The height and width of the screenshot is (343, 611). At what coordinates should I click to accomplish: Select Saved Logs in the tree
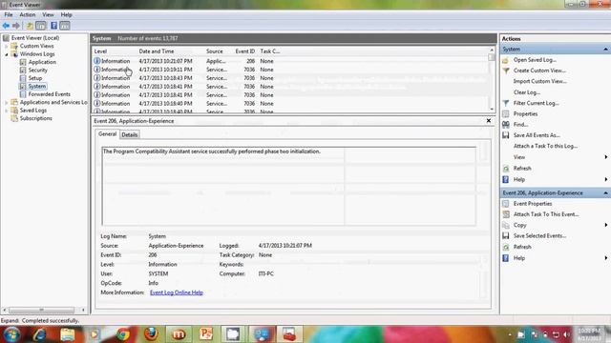[x=33, y=111]
